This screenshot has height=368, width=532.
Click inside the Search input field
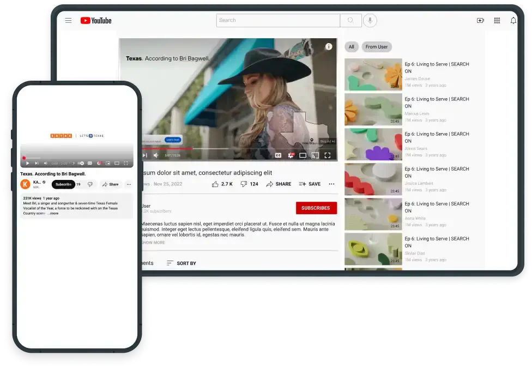pyautogui.click(x=278, y=20)
